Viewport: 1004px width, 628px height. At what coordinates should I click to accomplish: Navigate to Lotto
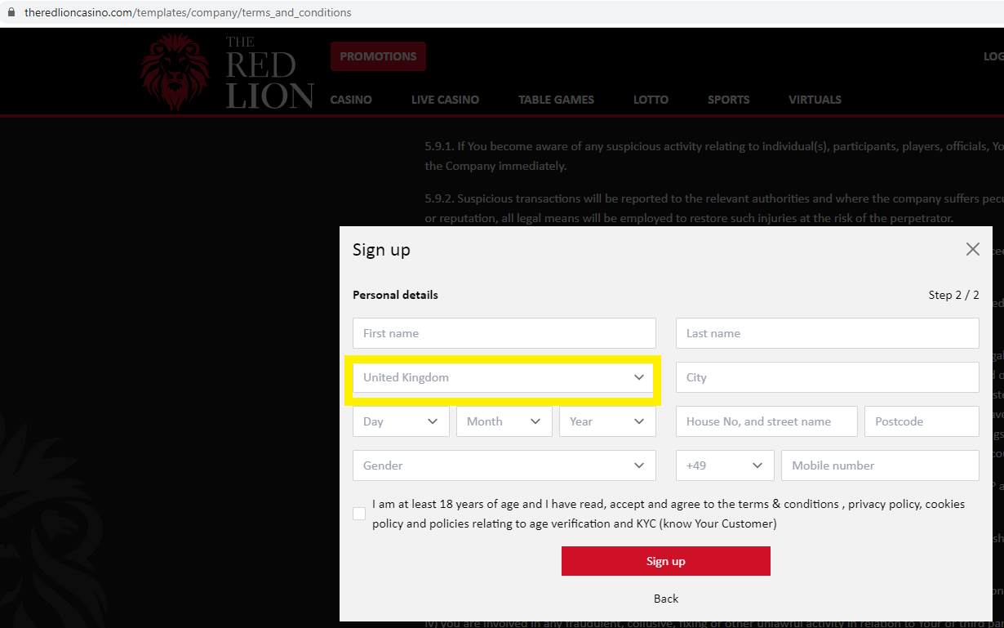click(x=651, y=100)
